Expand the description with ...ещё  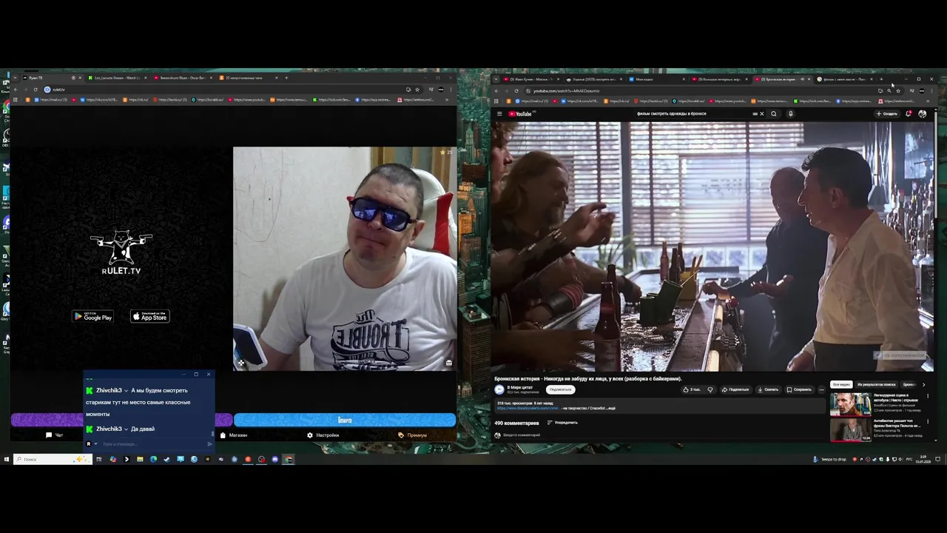(x=611, y=408)
